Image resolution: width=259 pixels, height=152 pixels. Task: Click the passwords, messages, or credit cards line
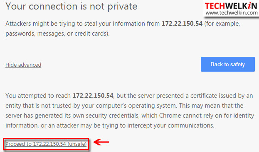pyautogui.click(x=57, y=34)
